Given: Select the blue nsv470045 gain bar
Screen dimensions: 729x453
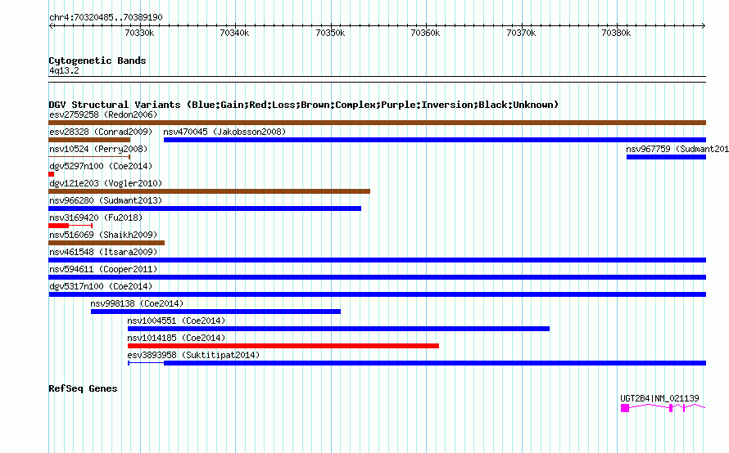Looking at the screenshot, I should pyautogui.click(x=435, y=140).
